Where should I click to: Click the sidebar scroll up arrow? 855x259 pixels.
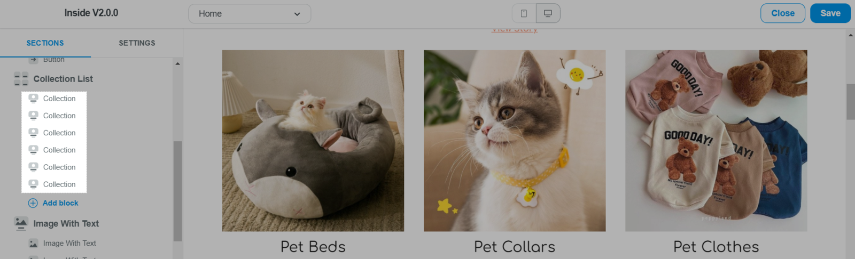pyautogui.click(x=177, y=63)
